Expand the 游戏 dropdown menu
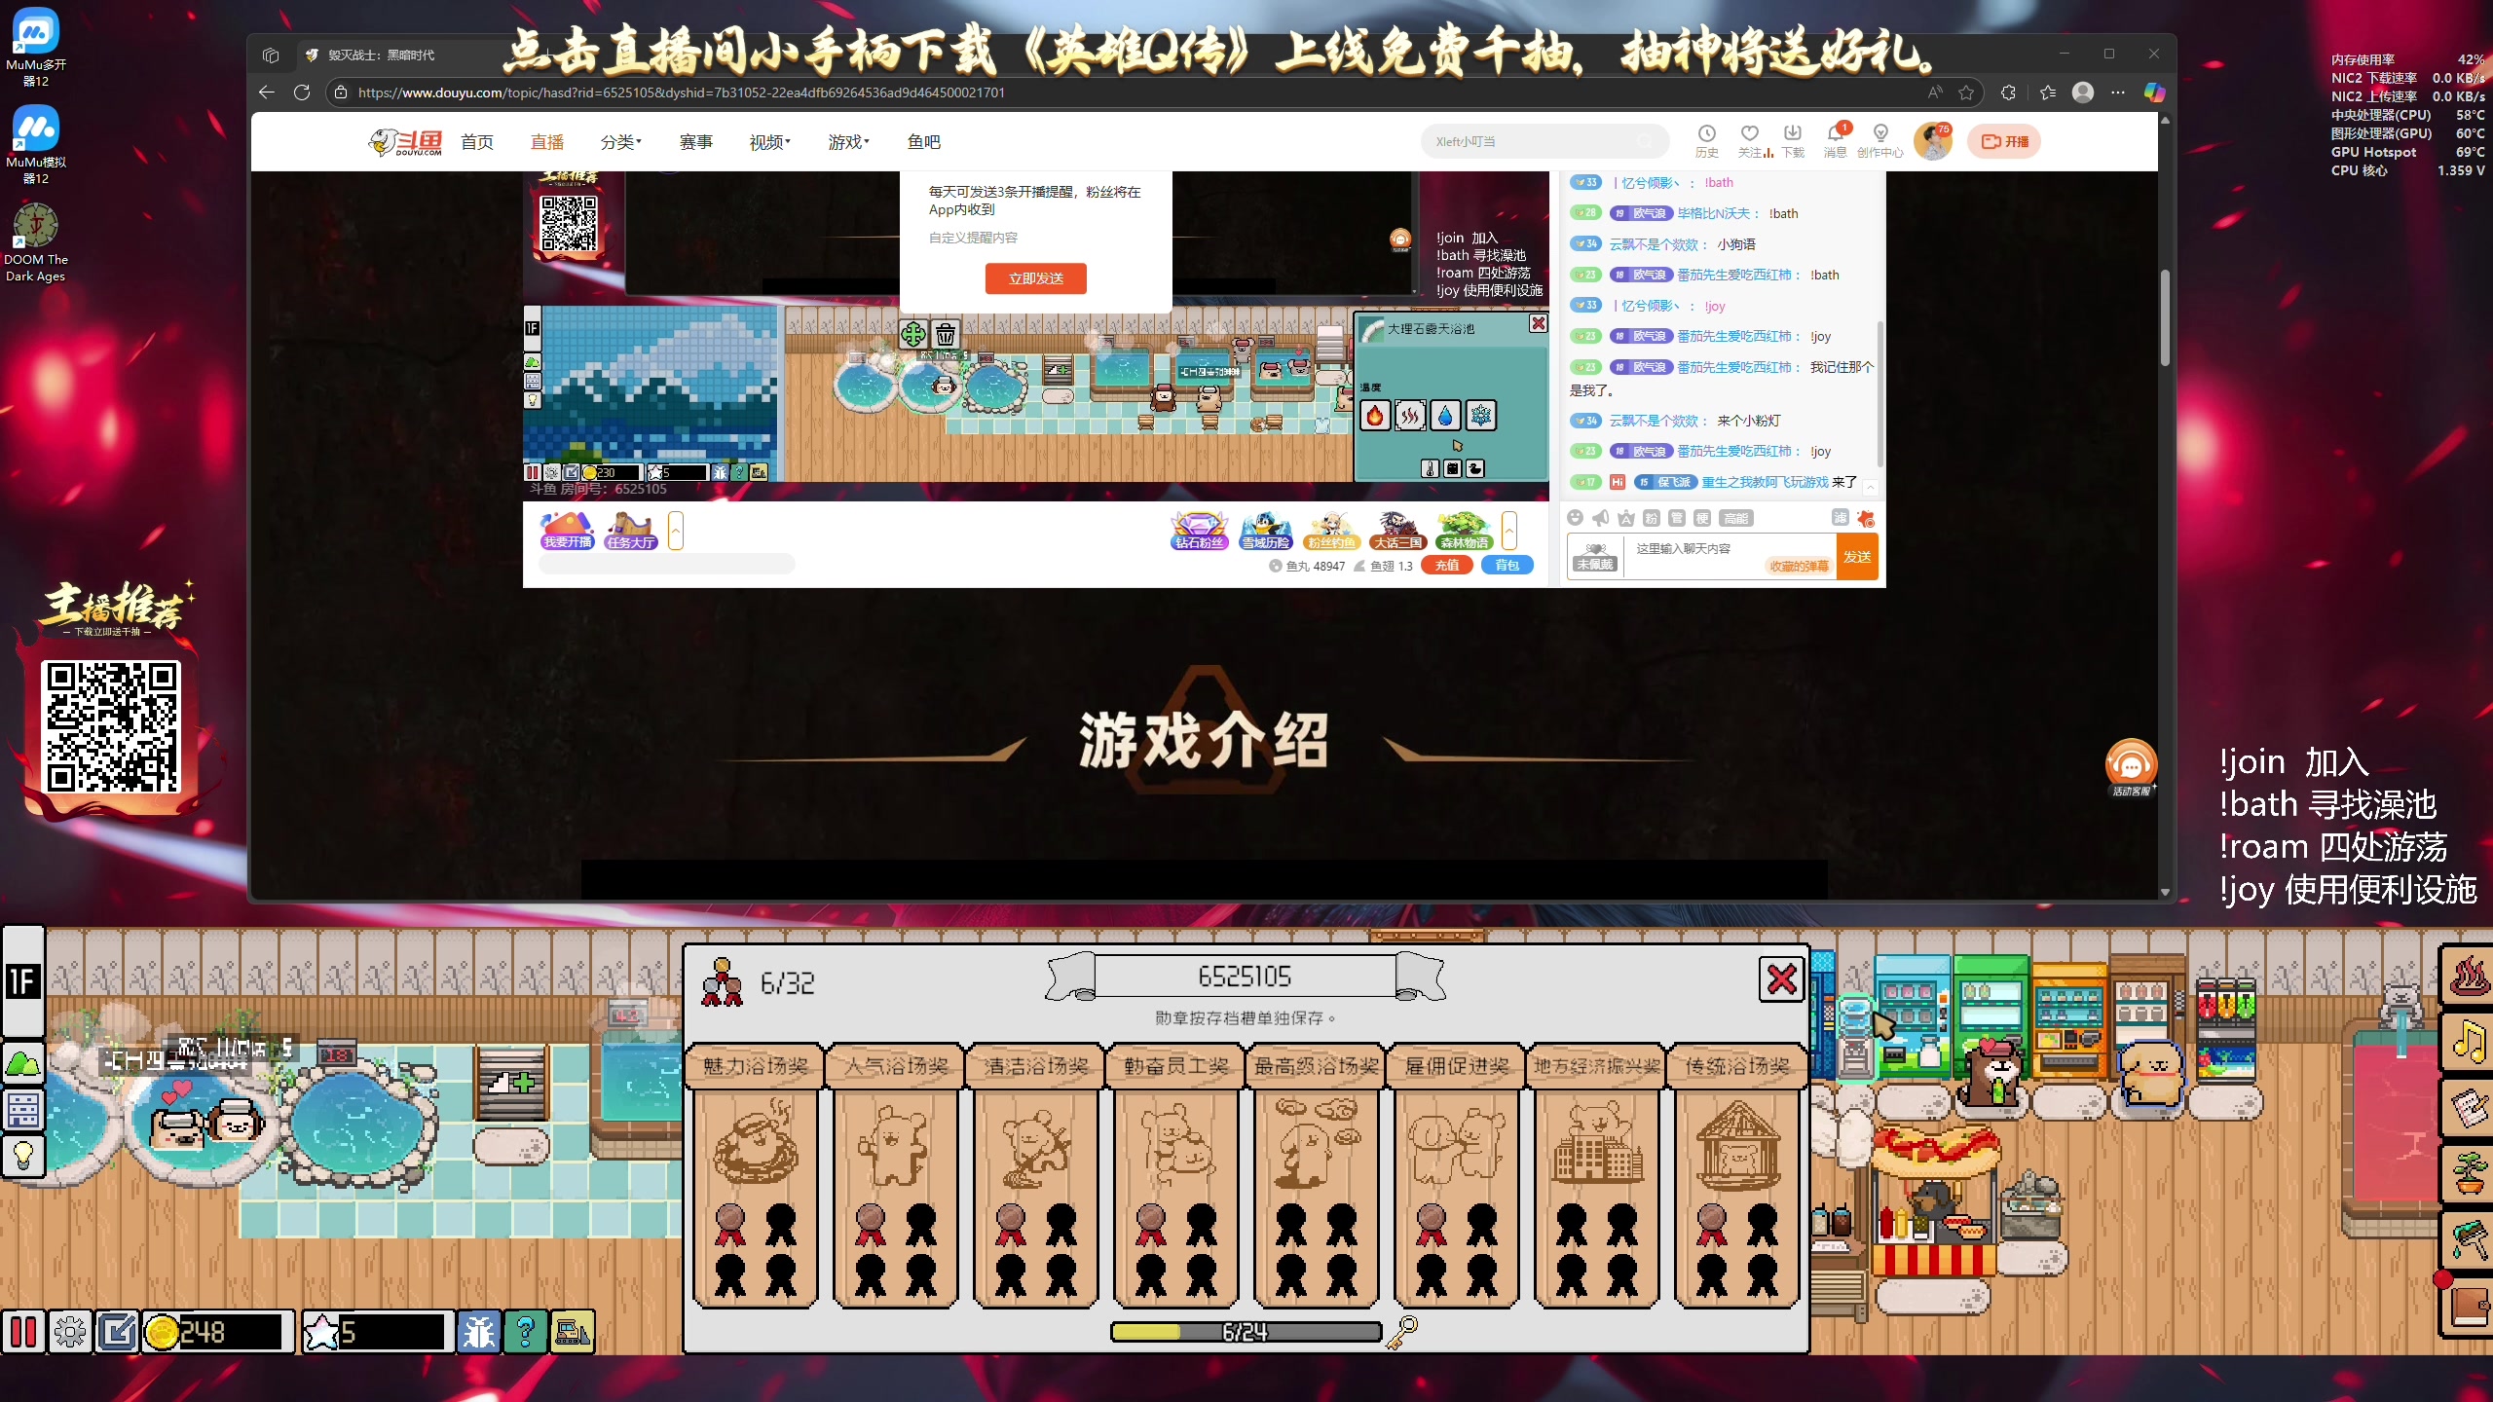This screenshot has width=2493, height=1402. coord(848,142)
